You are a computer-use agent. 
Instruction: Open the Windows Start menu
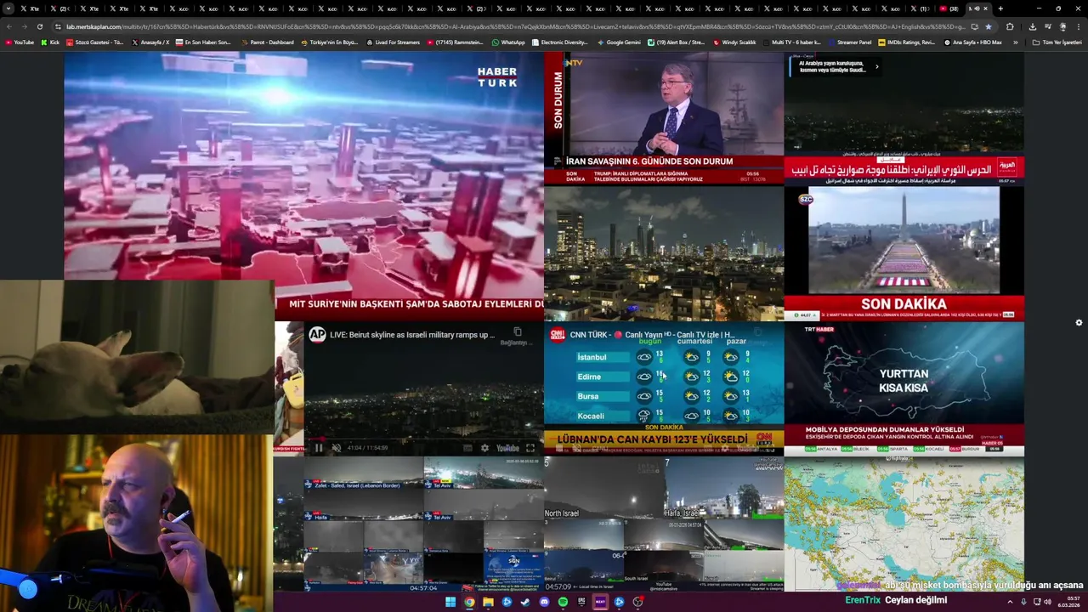[x=450, y=602]
